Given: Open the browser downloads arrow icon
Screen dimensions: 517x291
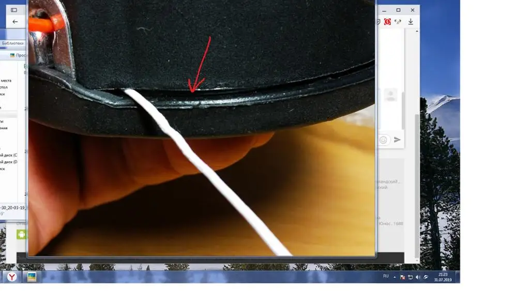Looking at the screenshot, I should [x=410, y=22].
